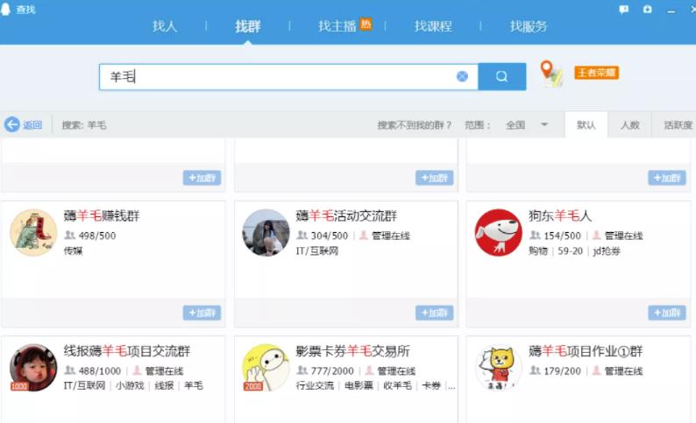Click 加群 for 薅羊毛赚钱群
Viewport: 696px width, 423px height.
202,313
